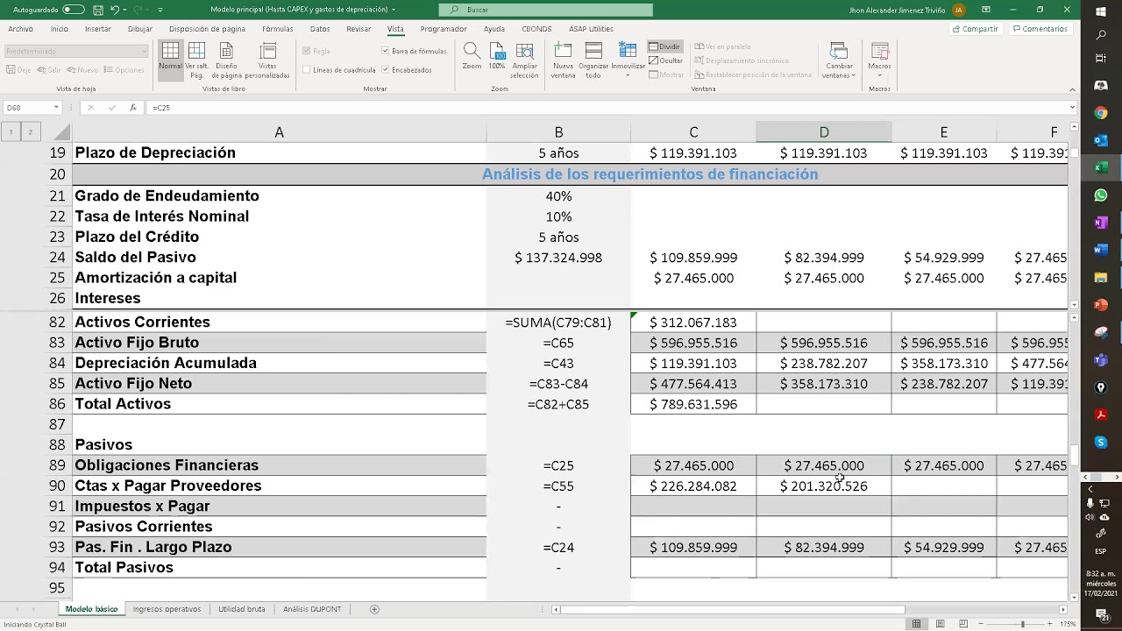The image size is (1122, 631).
Task: Uncheck Barra de fórmulas checkbox
Action: pos(386,51)
